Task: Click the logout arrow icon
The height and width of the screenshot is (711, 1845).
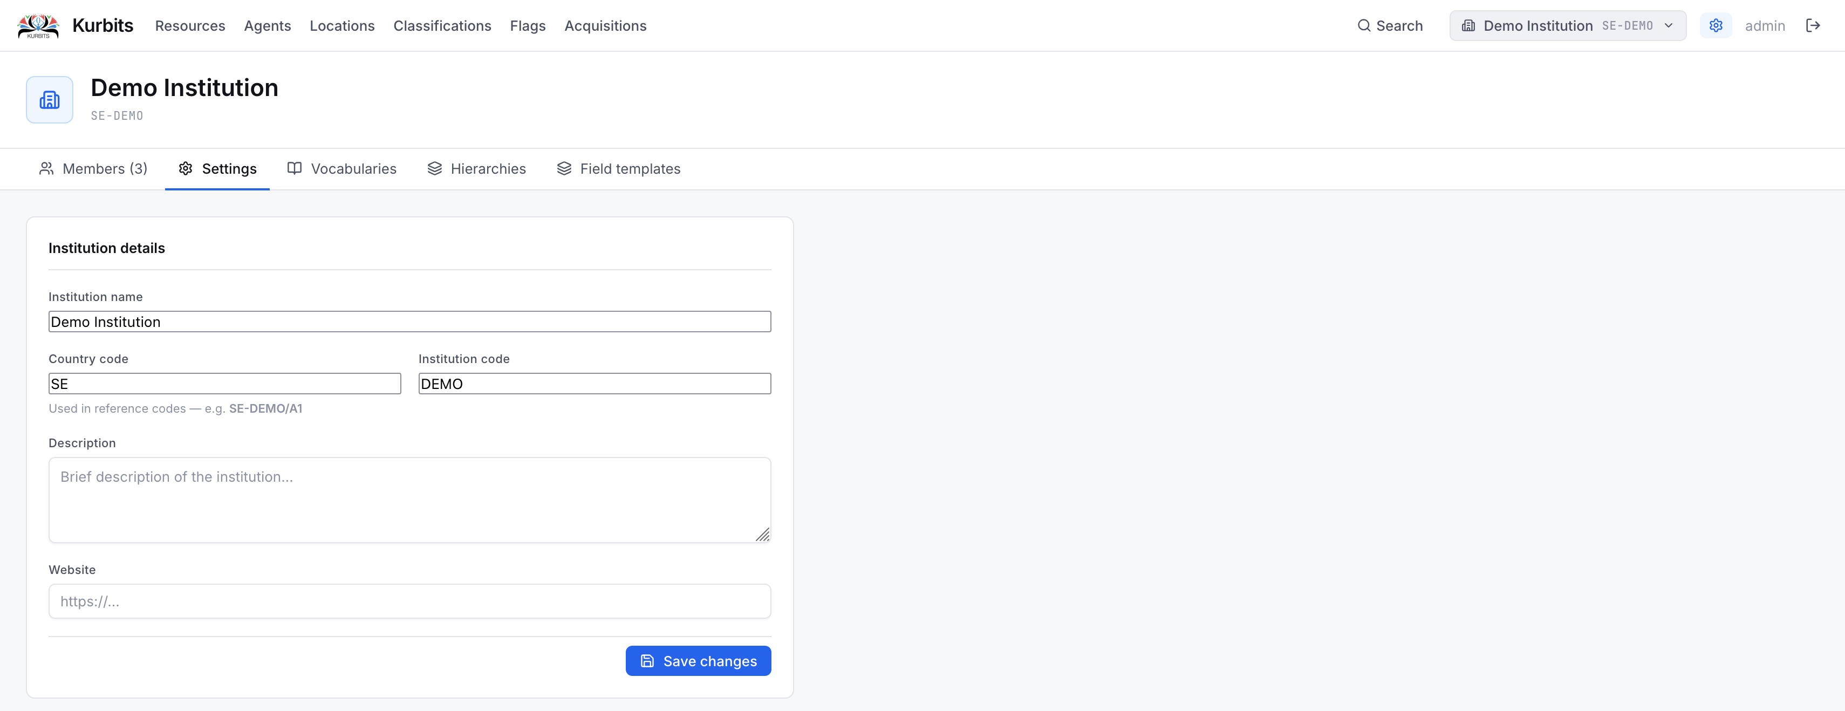Action: click(1813, 26)
